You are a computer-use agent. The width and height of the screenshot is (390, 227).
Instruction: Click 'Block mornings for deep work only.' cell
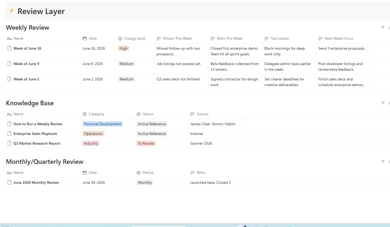[x=289, y=51]
